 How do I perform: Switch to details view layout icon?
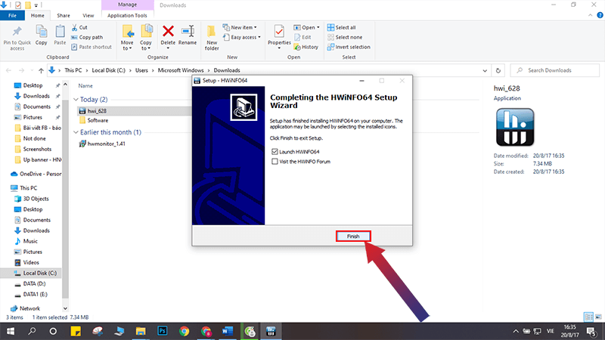(x=588, y=317)
